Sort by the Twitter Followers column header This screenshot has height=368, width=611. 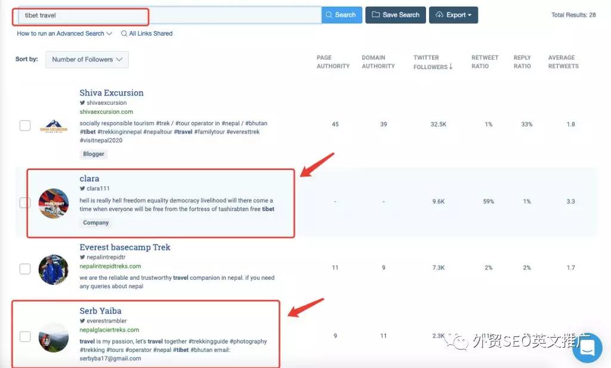pyautogui.click(x=433, y=63)
